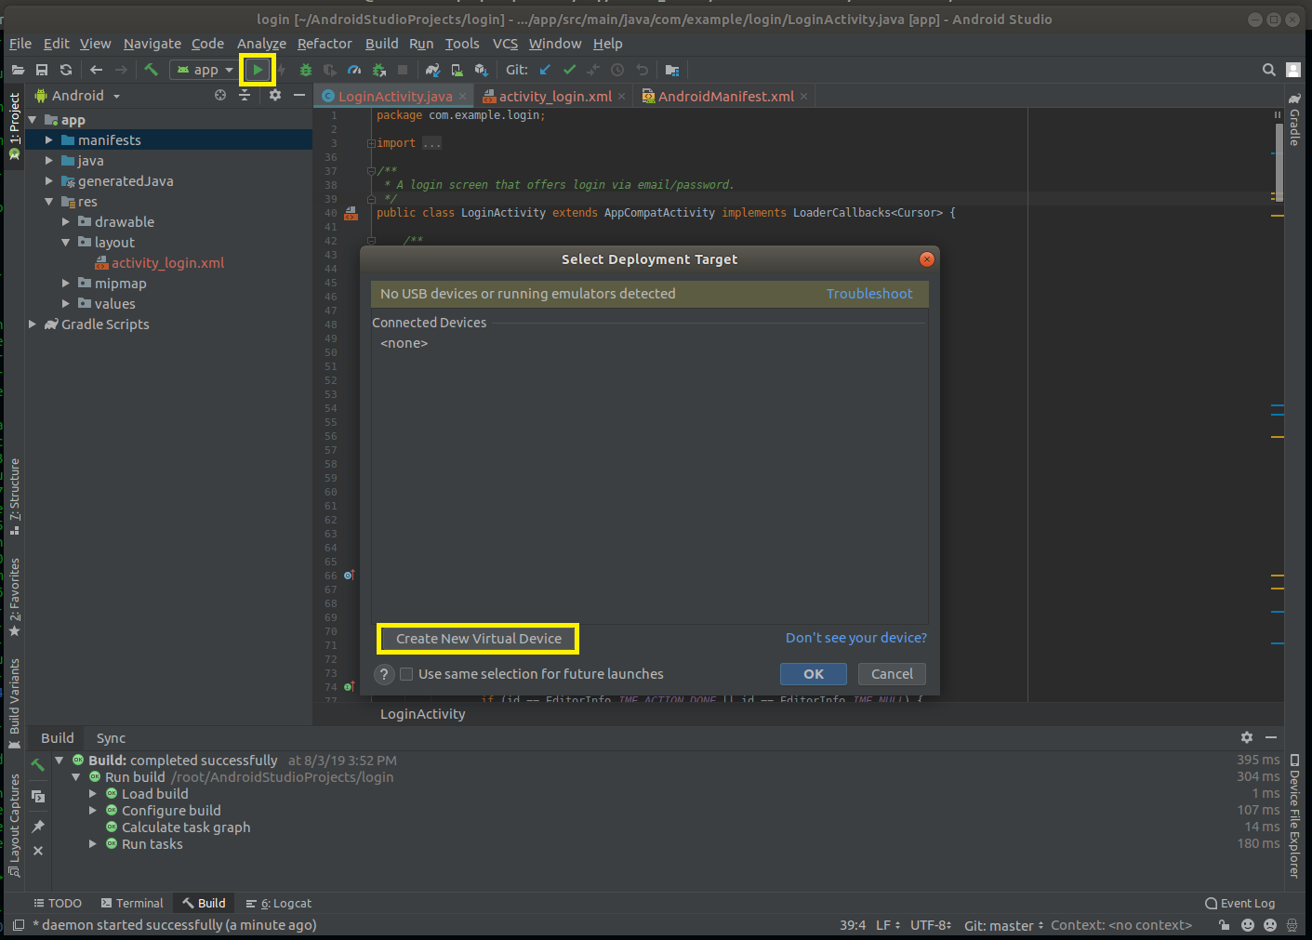Click the Troubleshoot link

pos(868,294)
